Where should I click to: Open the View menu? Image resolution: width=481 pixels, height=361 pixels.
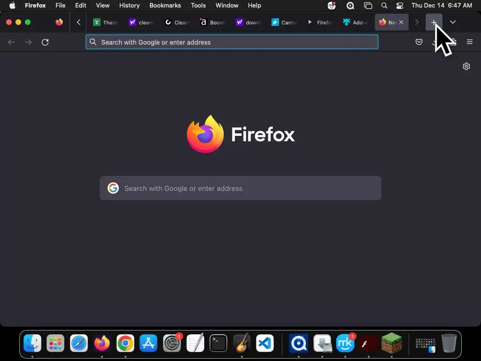103,5
